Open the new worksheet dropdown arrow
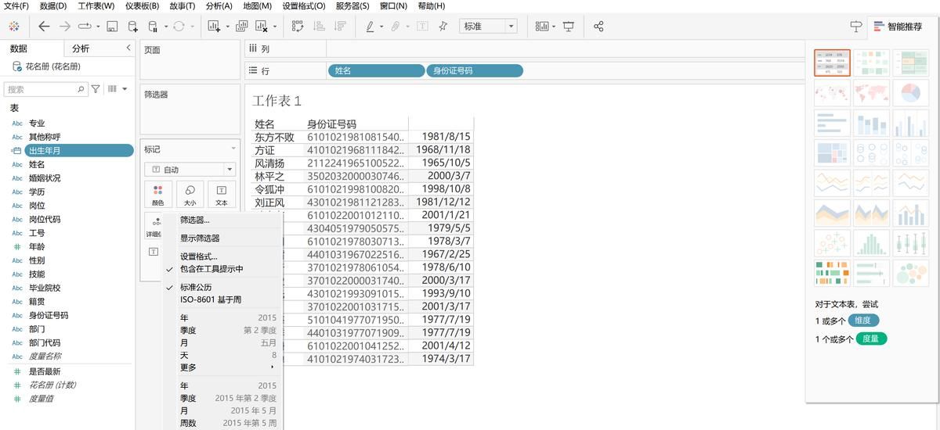The width and height of the screenshot is (940, 430). coord(227,27)
